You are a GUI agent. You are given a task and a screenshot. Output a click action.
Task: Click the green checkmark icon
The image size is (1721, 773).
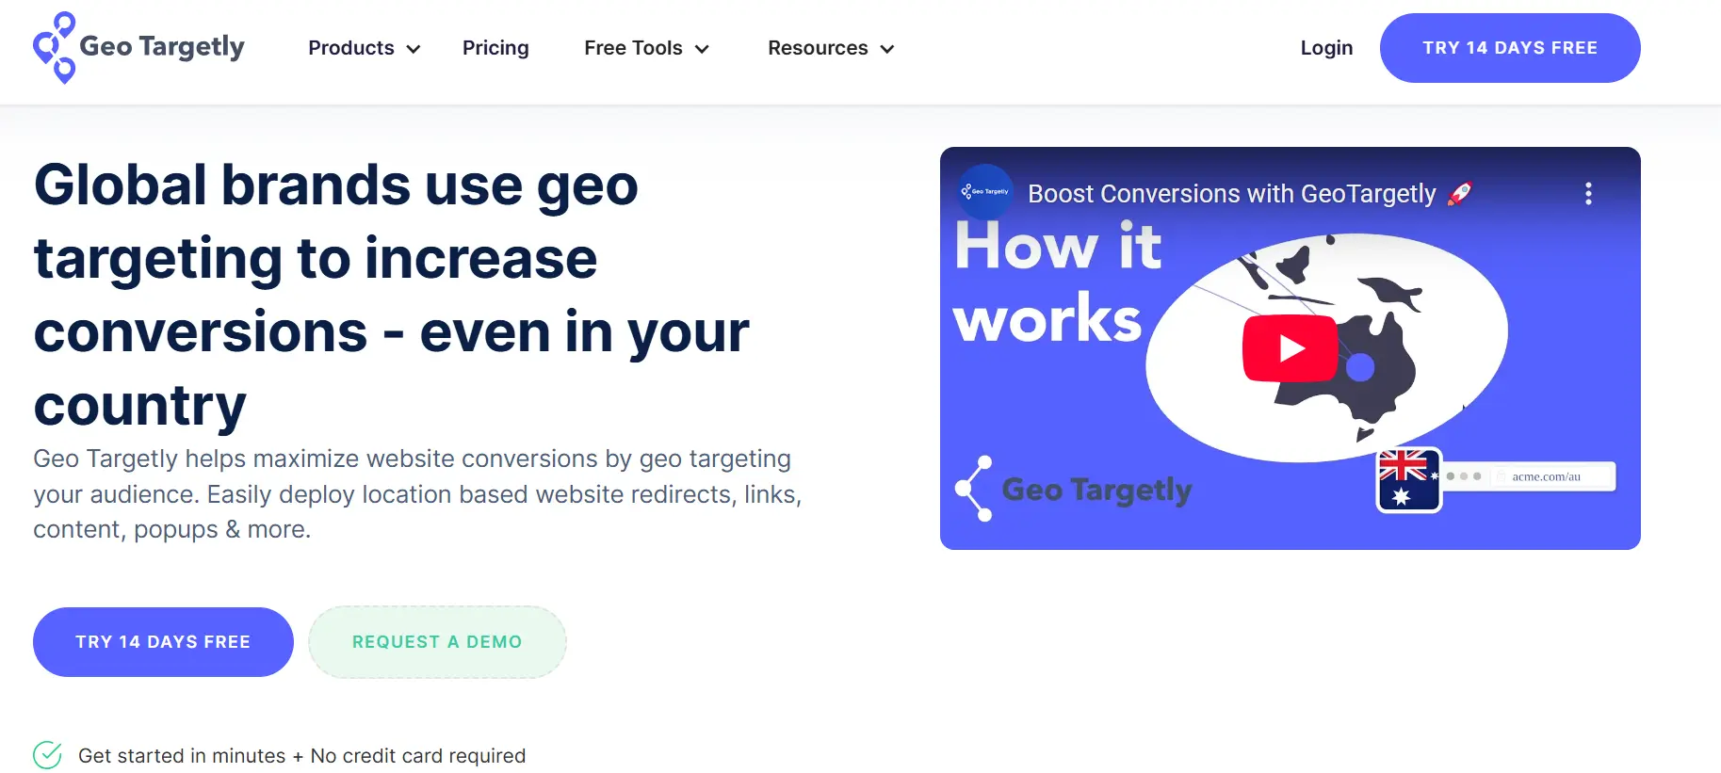coord(47,755)
